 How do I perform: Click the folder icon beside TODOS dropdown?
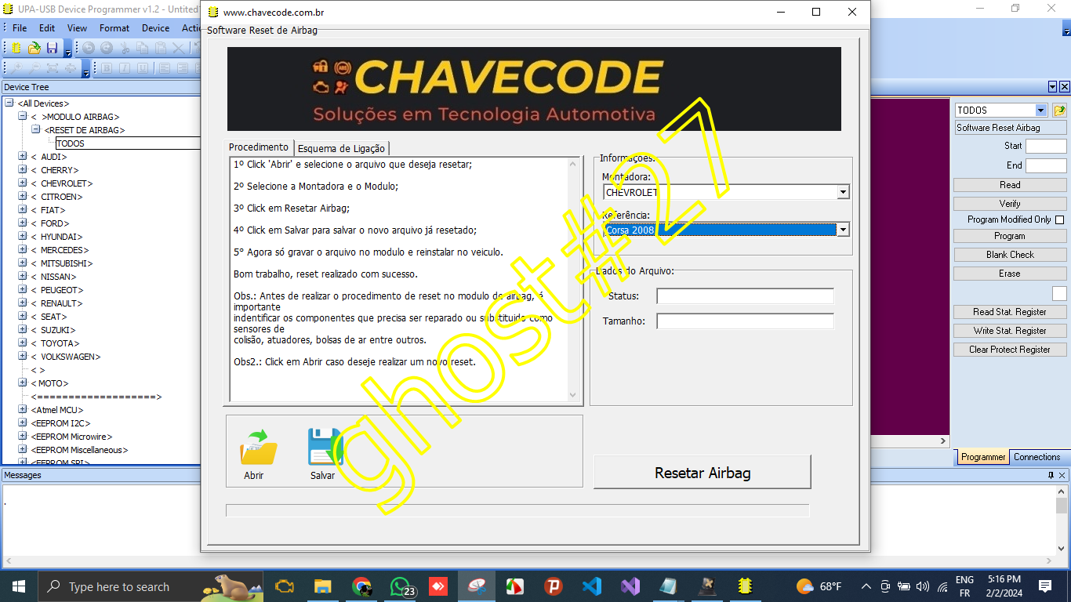[1060, 111]
